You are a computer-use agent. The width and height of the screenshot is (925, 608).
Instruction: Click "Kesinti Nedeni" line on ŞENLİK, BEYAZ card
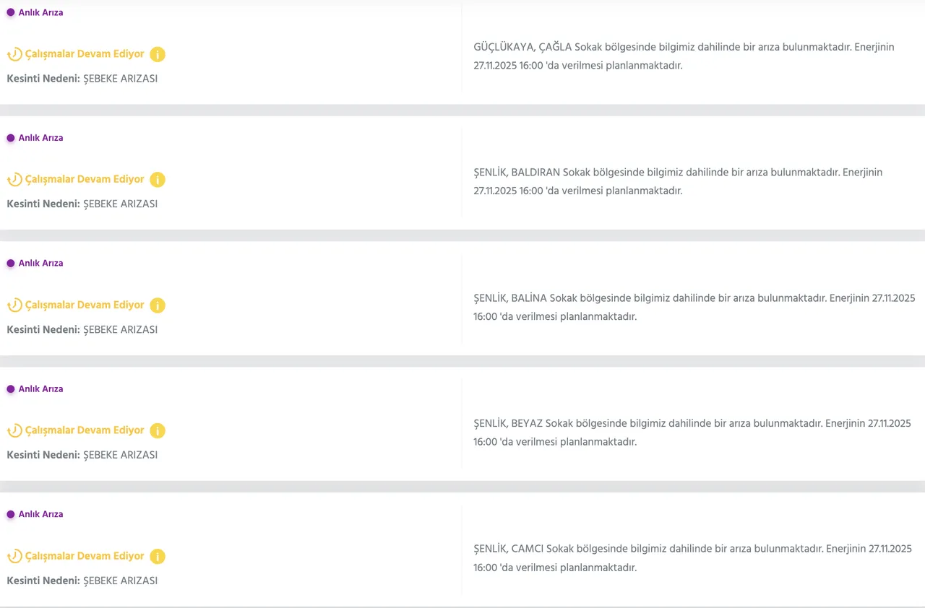(x=82, y=456)
